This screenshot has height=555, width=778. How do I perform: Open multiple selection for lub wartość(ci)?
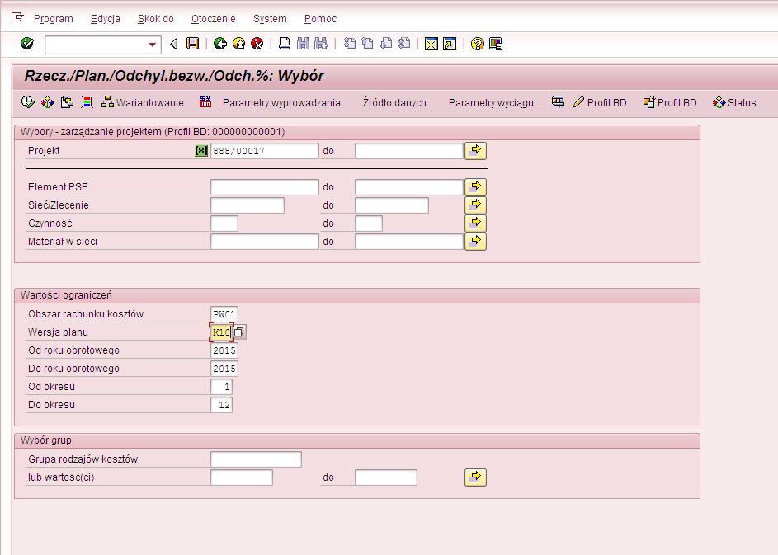click(x=475, y=477)
